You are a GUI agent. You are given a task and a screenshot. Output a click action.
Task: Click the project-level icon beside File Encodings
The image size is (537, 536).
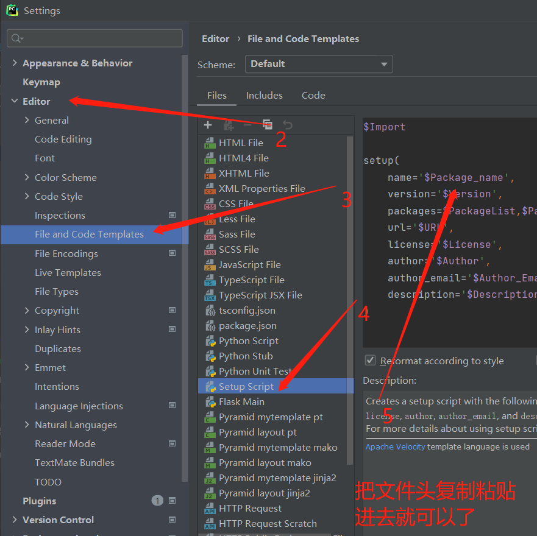[x=172, y=253]
